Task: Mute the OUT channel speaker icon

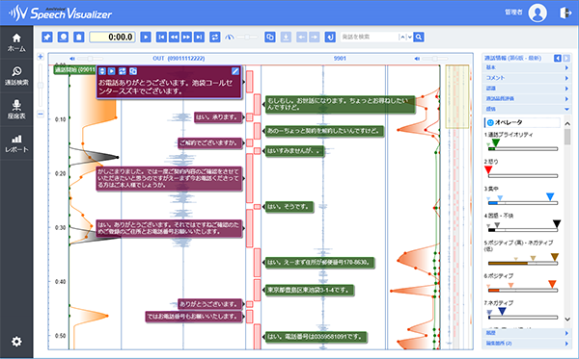Action: point(72,59)
